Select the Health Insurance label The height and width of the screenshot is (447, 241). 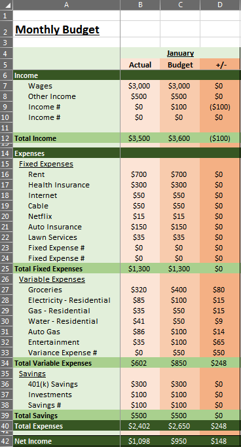point(59,185)
